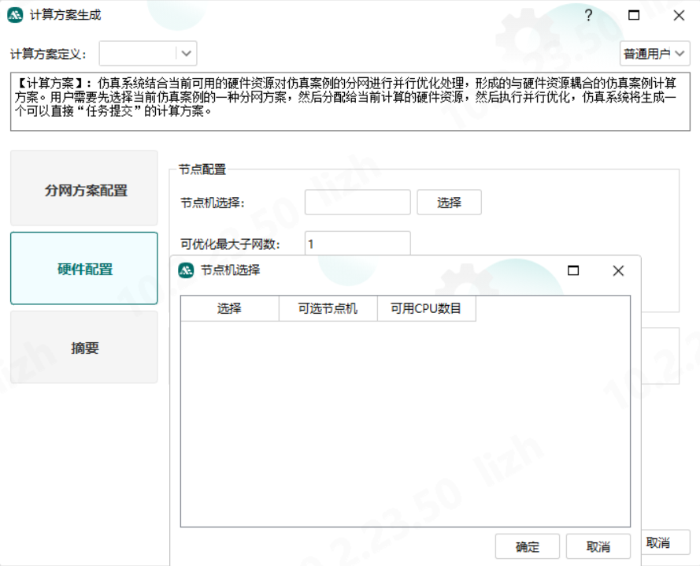Click the 计算方案定义 combo box field
The image size is (700, 566).
(x=138, y=54)
